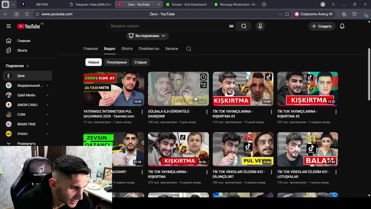371x209 pixels.
Task: Switch to the Telegram View browser tab
Action: coord(90,4)
